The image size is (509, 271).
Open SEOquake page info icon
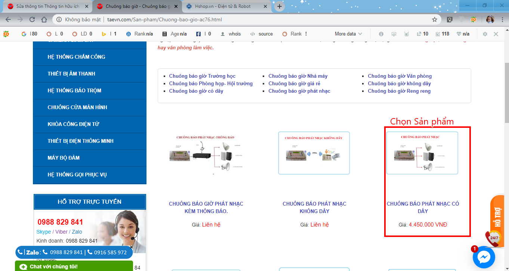(x=381, y=34)
